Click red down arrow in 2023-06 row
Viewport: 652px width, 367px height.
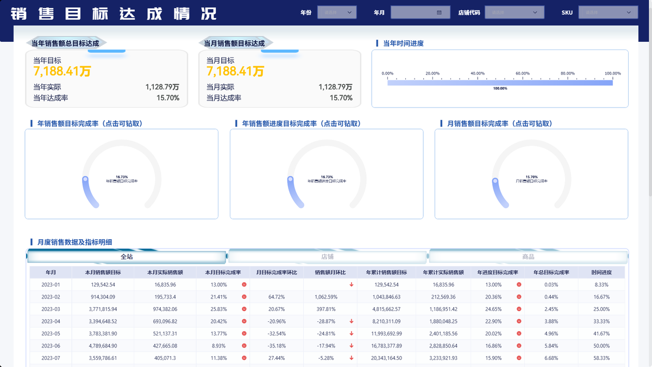click(x=352, y=346)
